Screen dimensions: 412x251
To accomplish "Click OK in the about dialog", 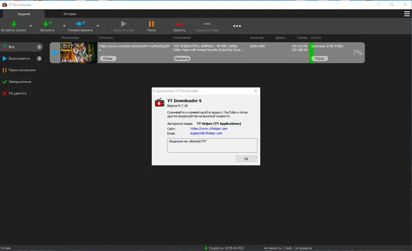I will point(246,159).
